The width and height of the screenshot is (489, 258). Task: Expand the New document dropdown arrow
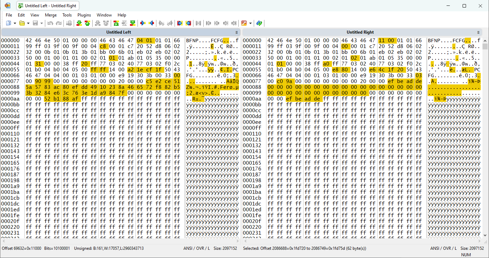(15, 23)
